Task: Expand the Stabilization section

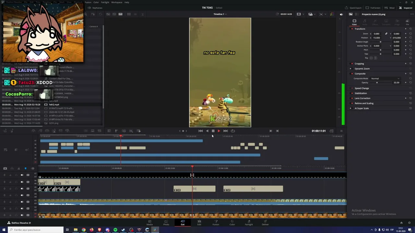Action: click(x=361, y=93)
